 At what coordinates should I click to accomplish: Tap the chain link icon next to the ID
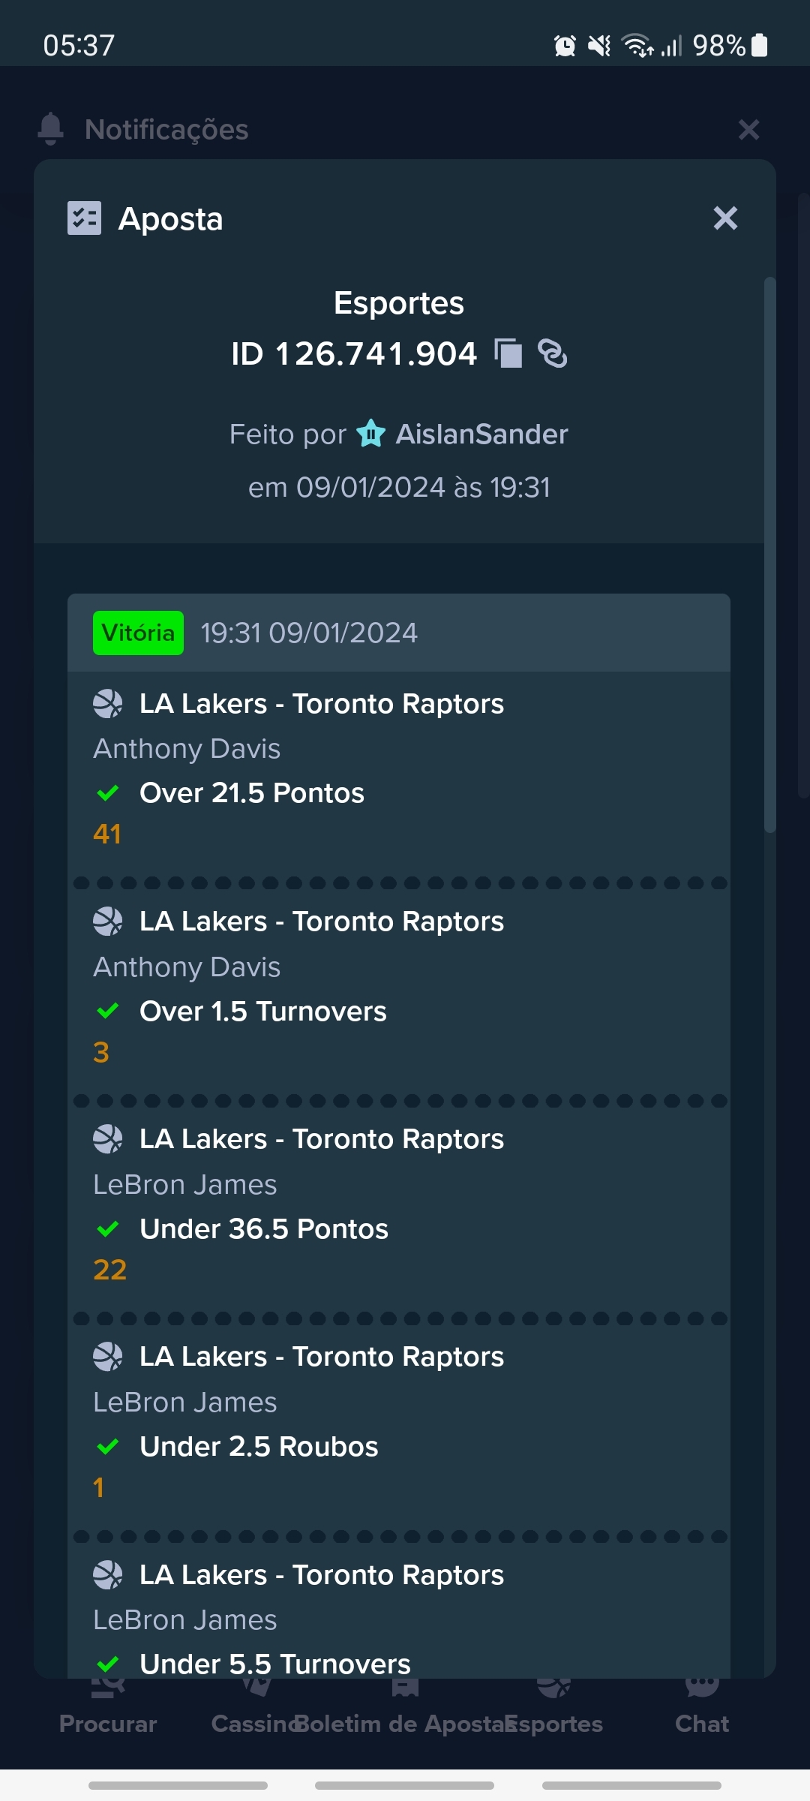pos(553,353)
